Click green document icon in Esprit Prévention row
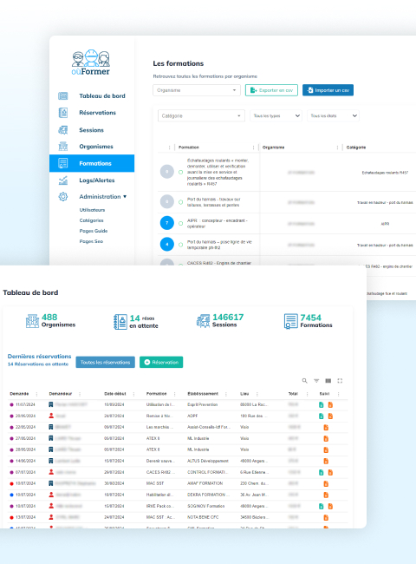This screenshot has height=564, width=416. coord(322,404)
